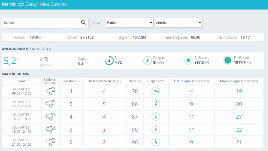Click the Nem humidity droplet gauge icon
This screenshot has height=151, width=268.
click(x=109, y=61)
